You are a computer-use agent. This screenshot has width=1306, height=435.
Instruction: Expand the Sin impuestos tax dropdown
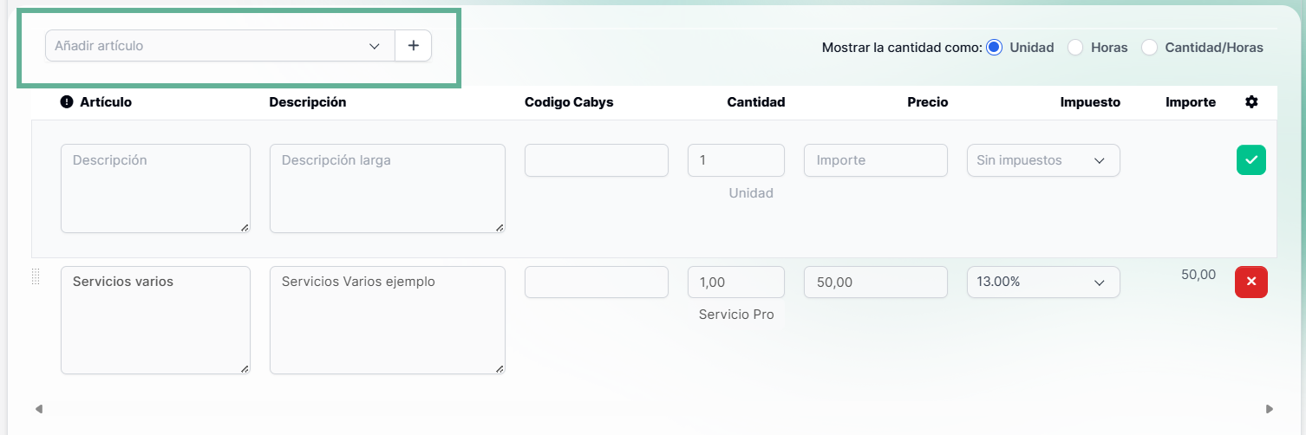pos(1043,160)
